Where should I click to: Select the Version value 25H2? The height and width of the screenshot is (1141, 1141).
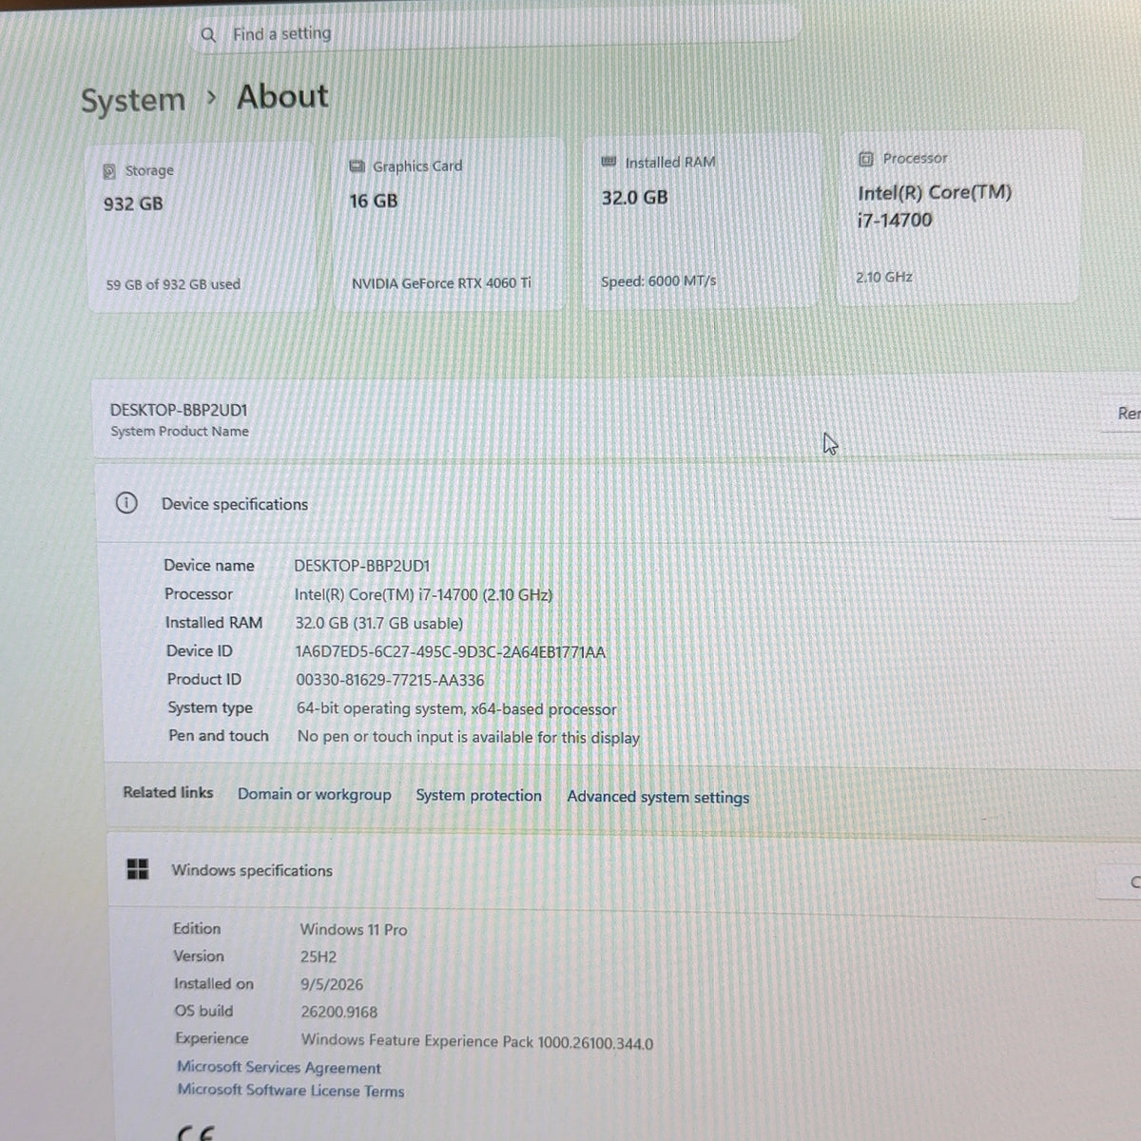coord(319,957)
